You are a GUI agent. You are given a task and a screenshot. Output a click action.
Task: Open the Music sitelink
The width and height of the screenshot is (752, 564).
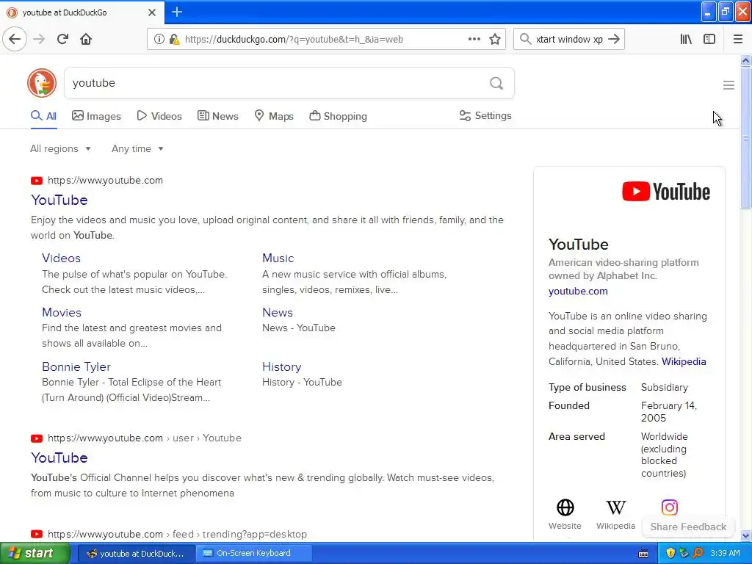[278, 258]
